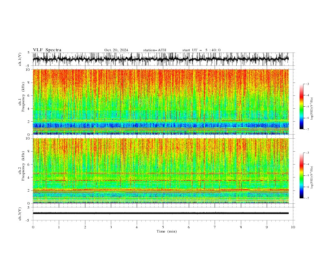330x255 pixels.
Task: Click the "4" tick on the time axis
Action: [137, 227]
